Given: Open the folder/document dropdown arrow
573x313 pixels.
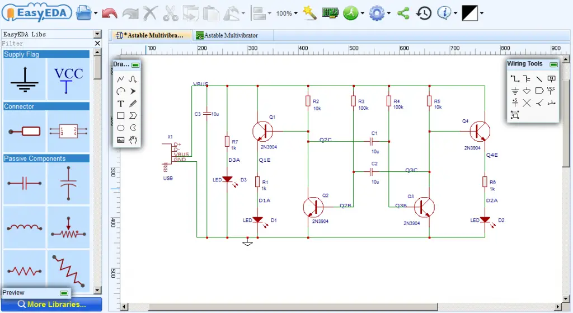Looking at the screenshot, I should pyautogui.click(x=95, y=13).
